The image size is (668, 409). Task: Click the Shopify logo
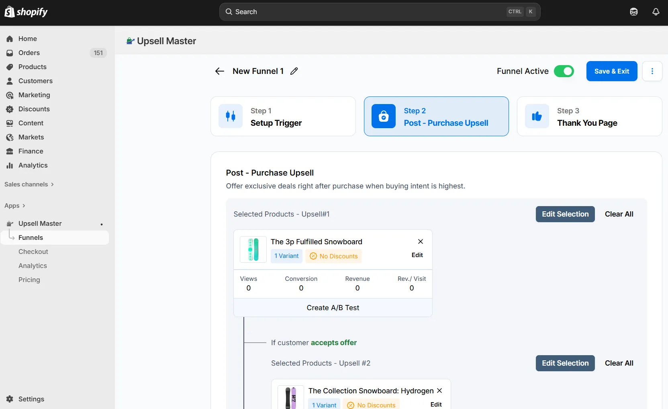26,12
